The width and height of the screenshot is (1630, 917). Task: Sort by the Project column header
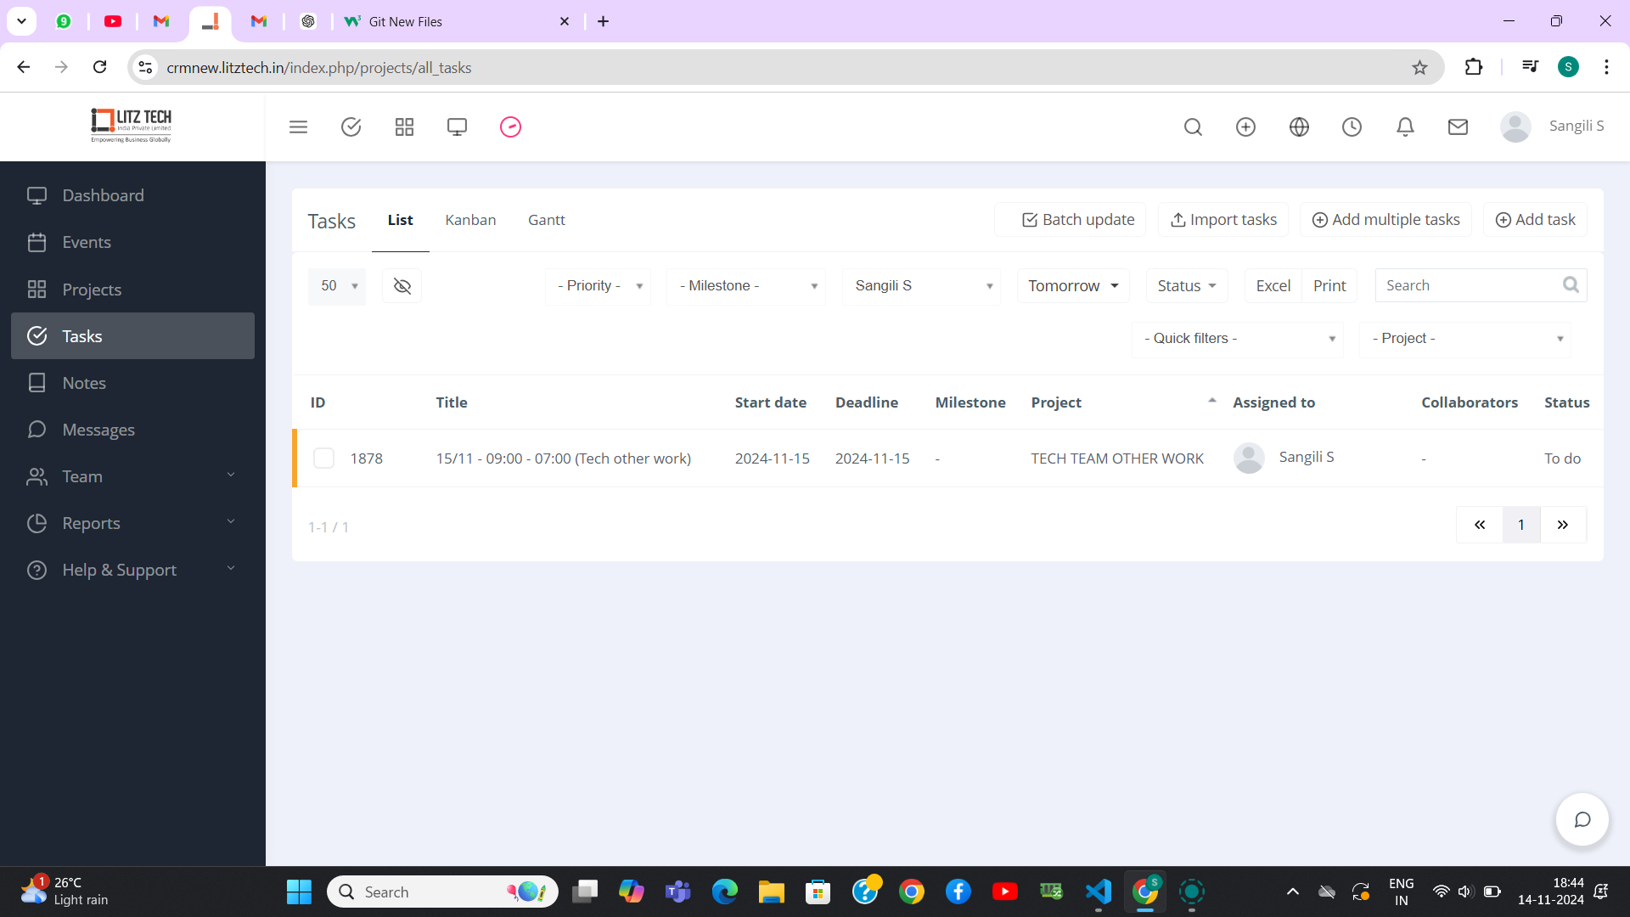pyautogui.click(x=1122, y=402)
